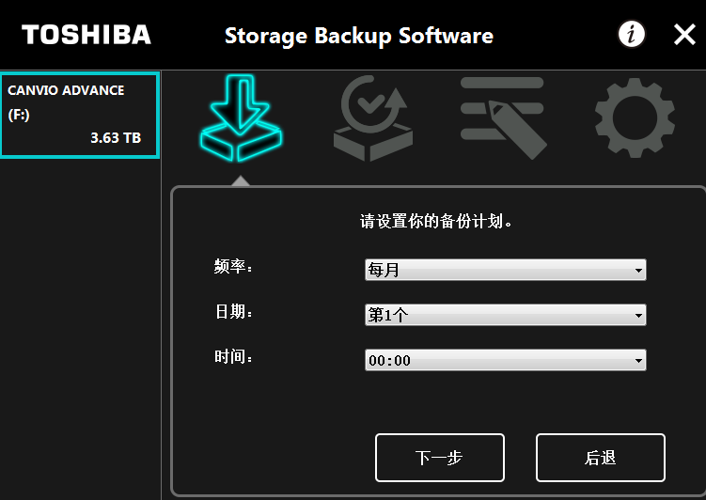Click the 下一步 (Next) button
This screenshot has height=500, width=706.
(439, 458)
